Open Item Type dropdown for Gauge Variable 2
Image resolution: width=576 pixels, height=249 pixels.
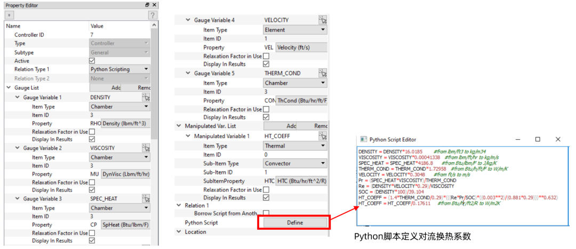pos(120,157)
